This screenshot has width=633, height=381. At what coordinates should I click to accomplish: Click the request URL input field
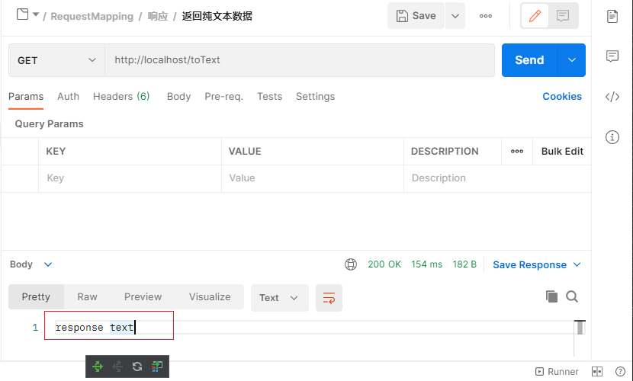[x=299, y=60]
